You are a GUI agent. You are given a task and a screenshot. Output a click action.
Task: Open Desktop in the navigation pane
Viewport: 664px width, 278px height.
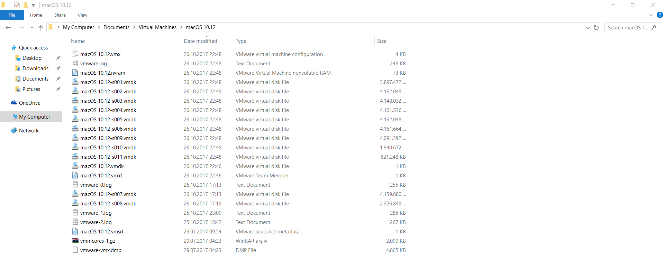32,58
